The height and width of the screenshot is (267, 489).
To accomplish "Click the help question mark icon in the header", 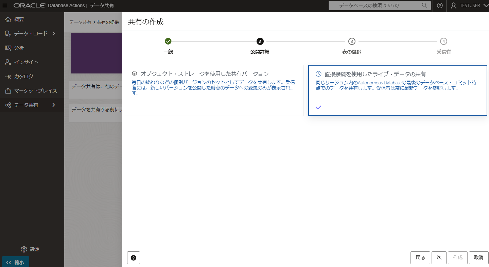I will tap(439, 5).
